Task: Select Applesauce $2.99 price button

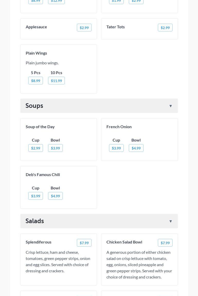Action: click(84, 28)
